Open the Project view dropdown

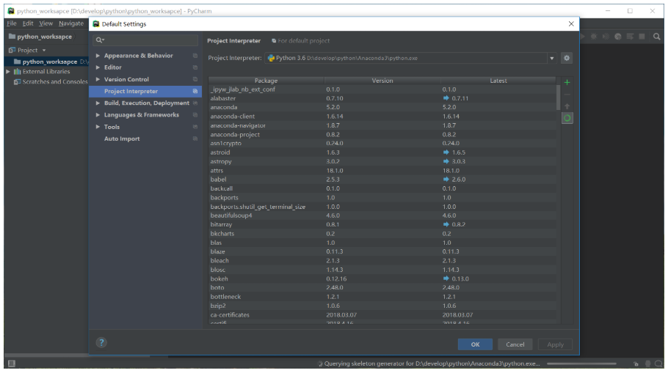point(44,50)
